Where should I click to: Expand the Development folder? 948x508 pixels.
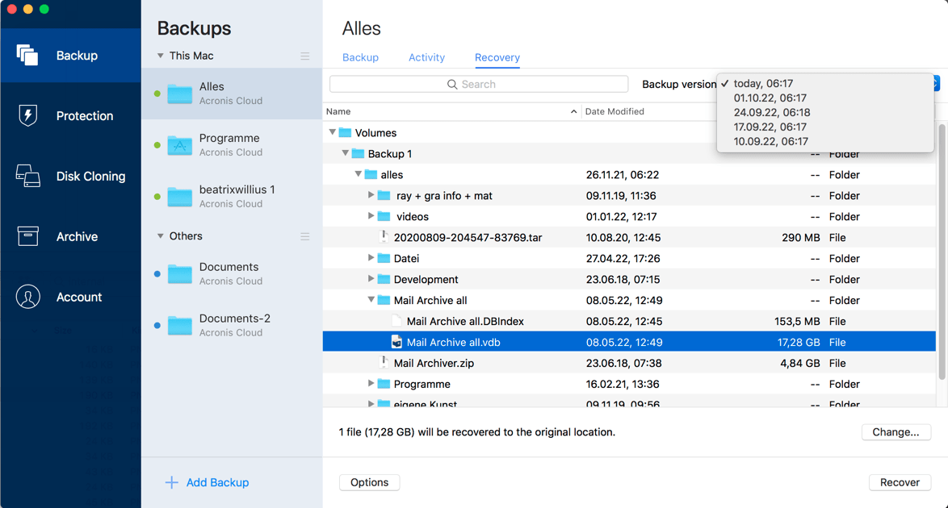[x=371, y=279]
